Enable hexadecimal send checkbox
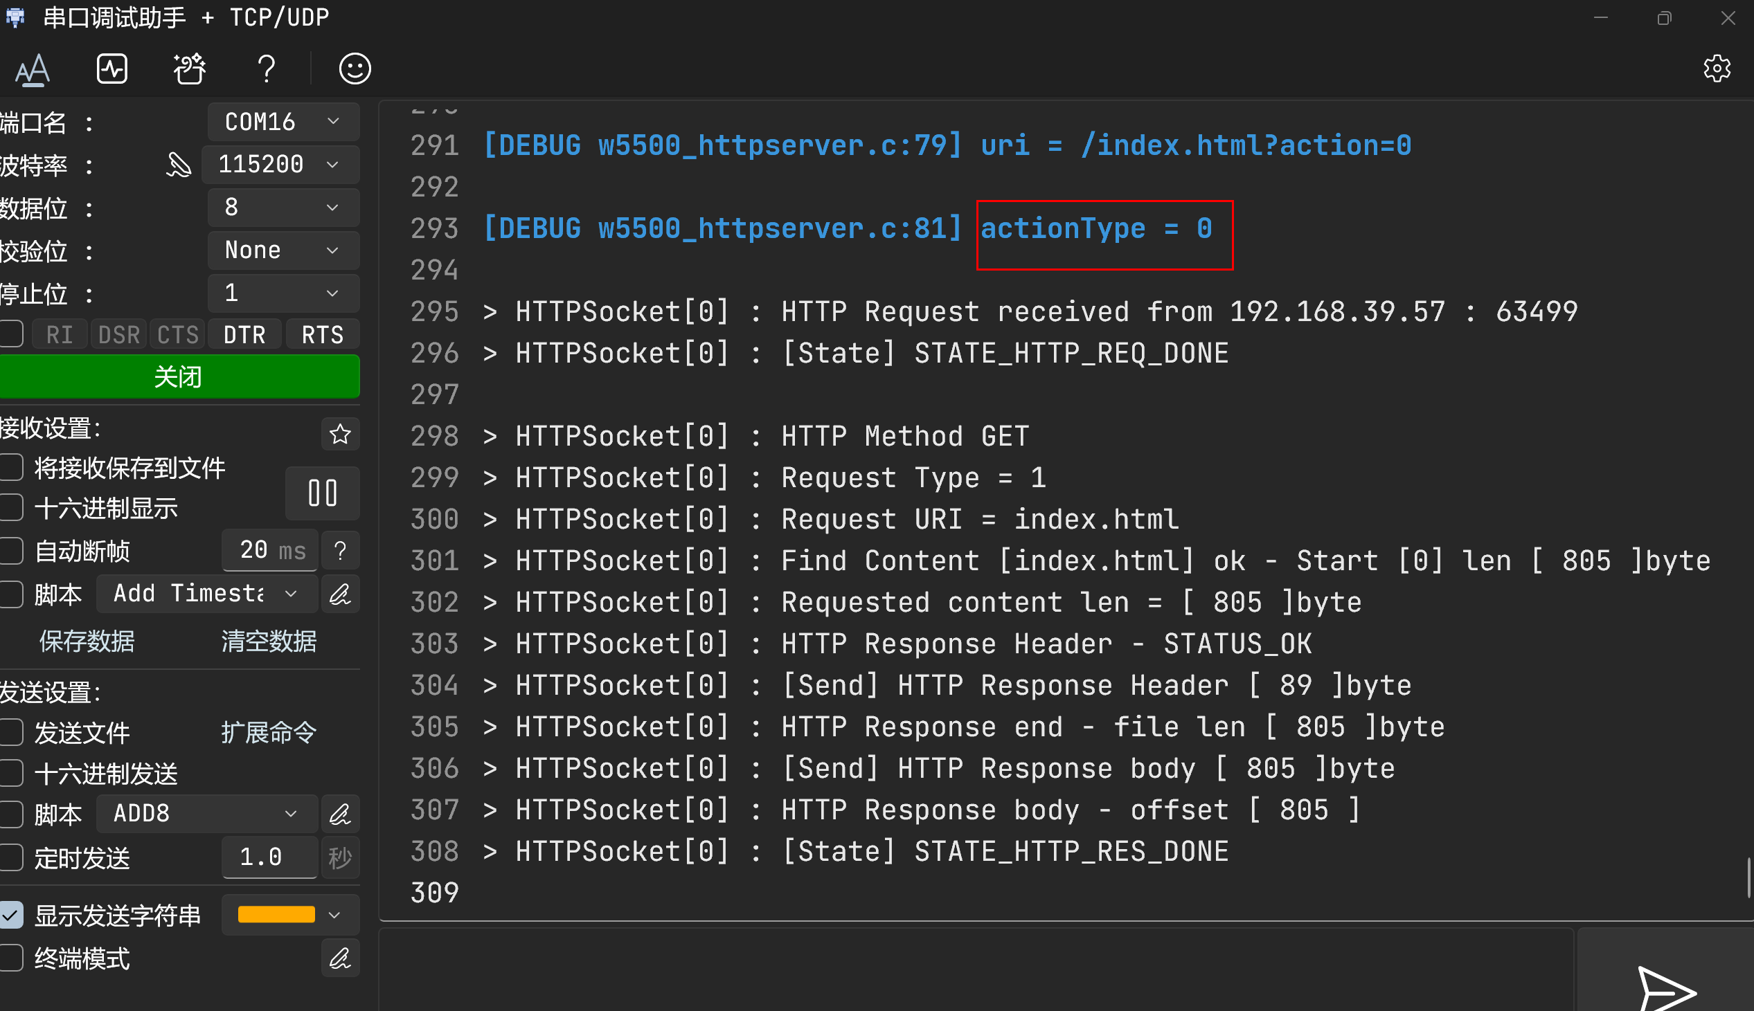Image resolution: width=1754 pixels, height=1011 pixels. click(11, 773)
